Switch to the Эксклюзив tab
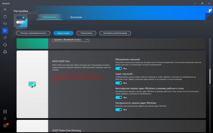213x133 pixels. [x=76, y=17]
